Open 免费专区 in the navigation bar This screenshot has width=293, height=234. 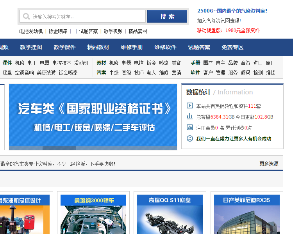click(233, 47)
